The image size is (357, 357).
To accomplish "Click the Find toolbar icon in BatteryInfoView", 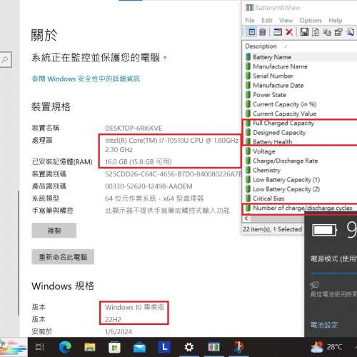I will coord(351,32).
